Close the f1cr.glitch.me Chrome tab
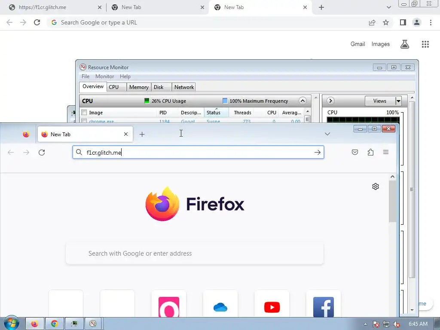The image size is (440, 330). click(100, 7)
